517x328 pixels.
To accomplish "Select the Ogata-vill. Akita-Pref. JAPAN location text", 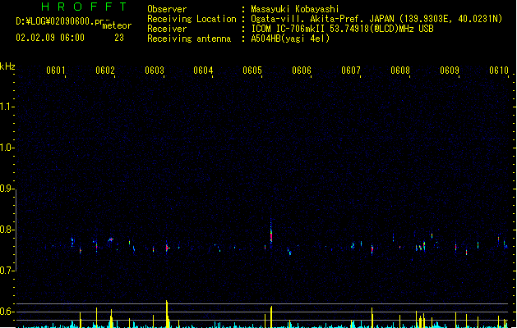I will [x=376, y=19].
